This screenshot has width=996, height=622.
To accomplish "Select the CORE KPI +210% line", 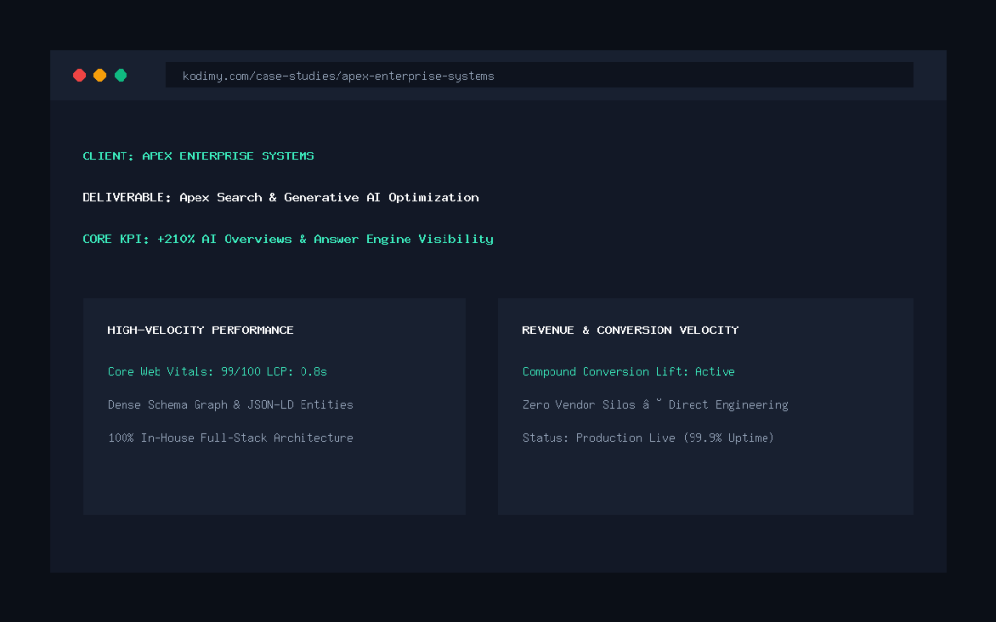I will click(x=288, y=239).
